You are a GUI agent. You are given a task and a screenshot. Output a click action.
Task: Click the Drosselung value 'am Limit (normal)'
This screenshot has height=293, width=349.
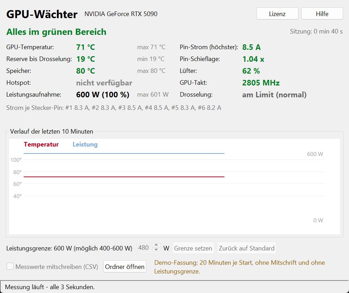click(x=274, y=95)
